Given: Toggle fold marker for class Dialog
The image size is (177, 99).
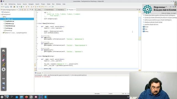Looking at the screenshot, I should point(38,56).
